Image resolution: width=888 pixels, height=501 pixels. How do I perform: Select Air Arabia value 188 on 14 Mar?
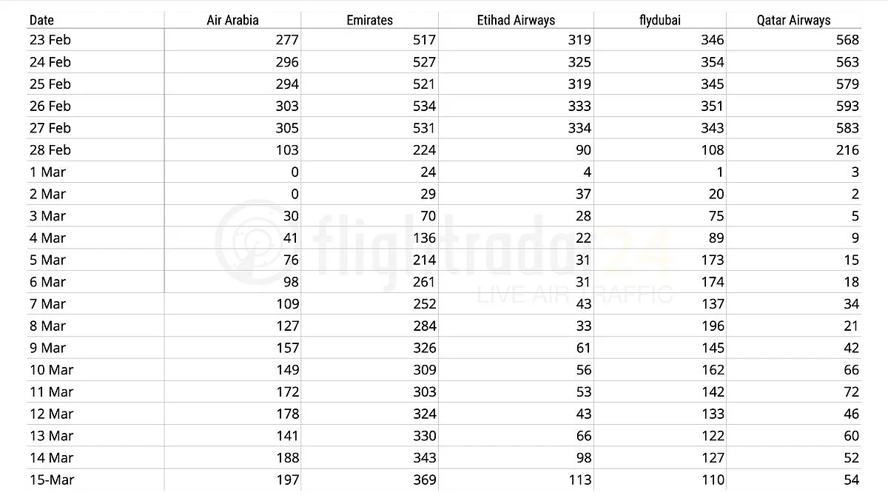click(x=287, y=457)
